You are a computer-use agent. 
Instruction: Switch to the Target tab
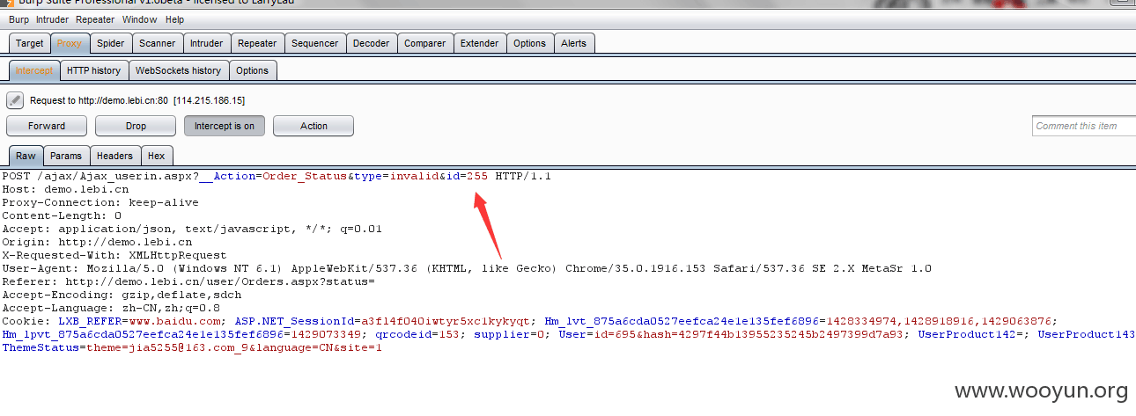29,43
